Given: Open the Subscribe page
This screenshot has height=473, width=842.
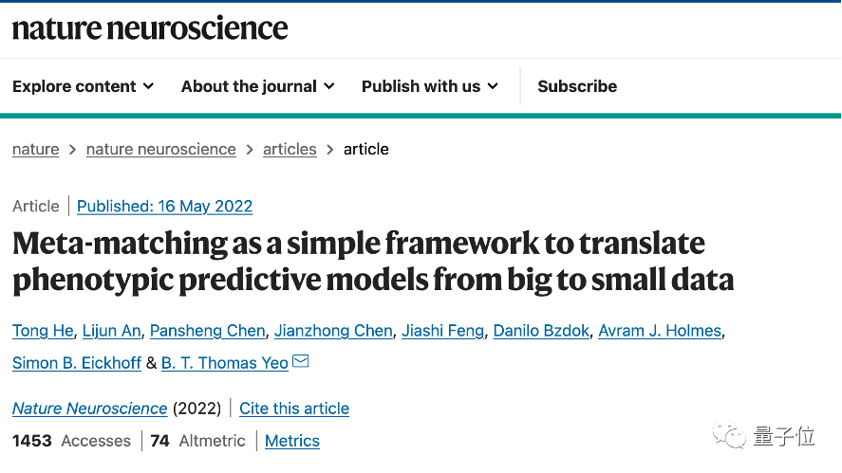Looking at the screenshot, I should [x=577, y=86].
